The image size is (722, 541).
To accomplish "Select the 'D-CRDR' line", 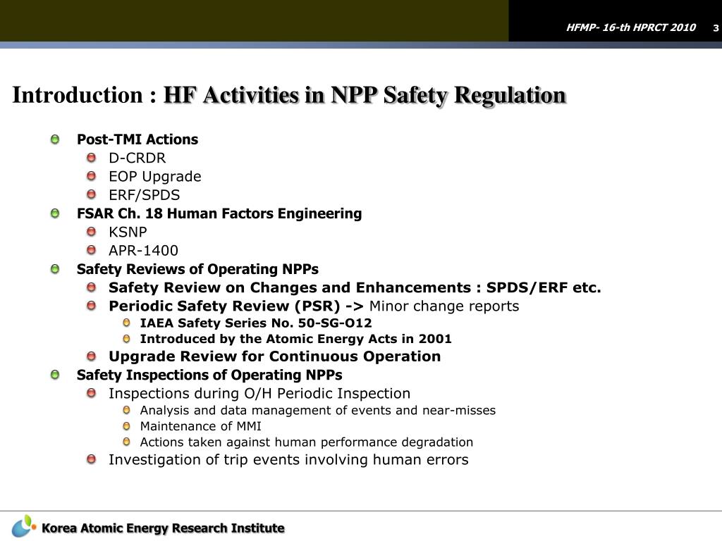I will (x=137, y=158).
